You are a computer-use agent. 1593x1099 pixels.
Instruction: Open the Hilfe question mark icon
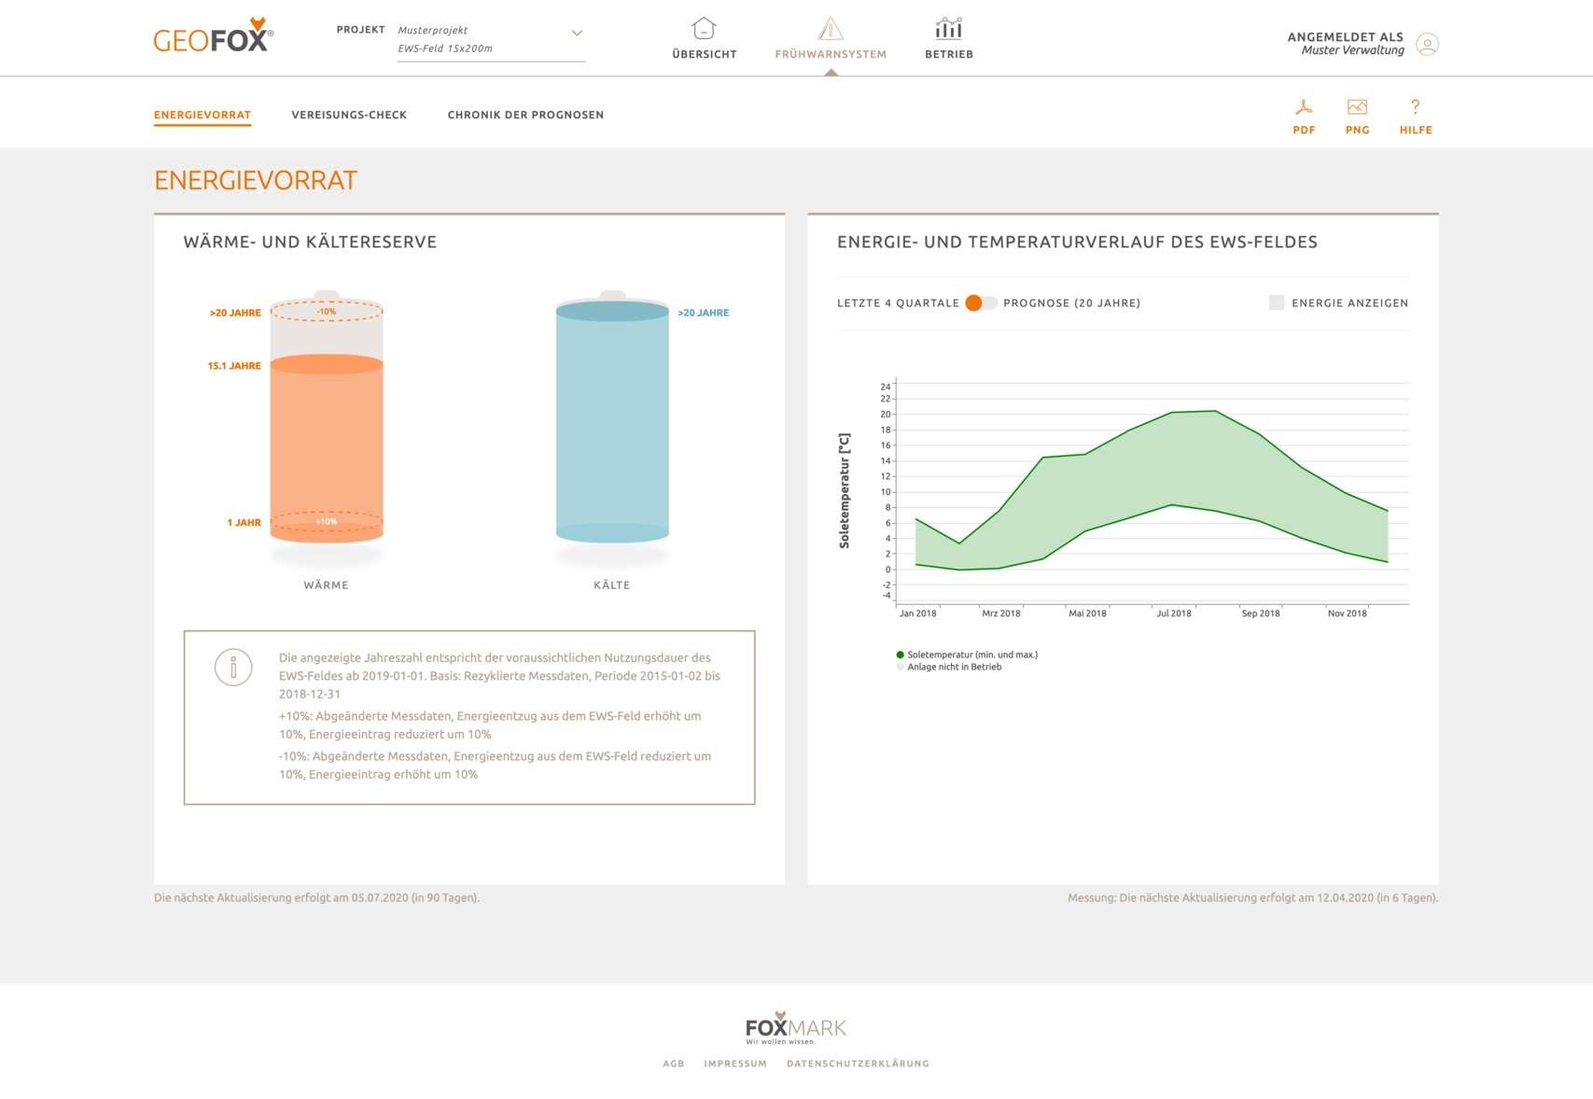point(1415,107)
